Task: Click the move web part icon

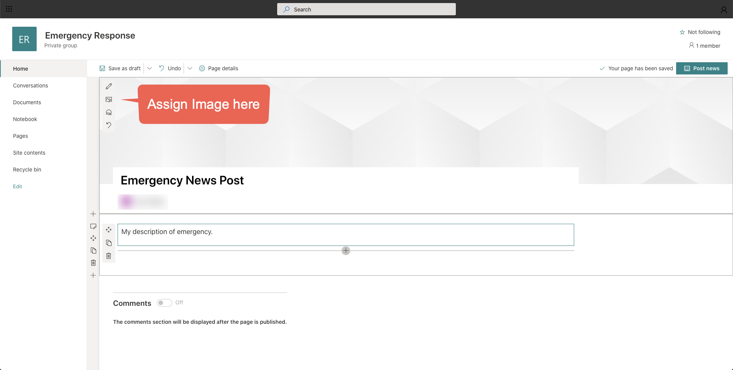Action: (x=109, y=230)
